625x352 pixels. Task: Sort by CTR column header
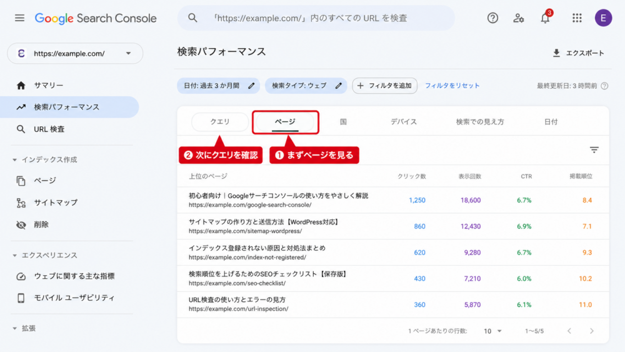coord(526,176)
